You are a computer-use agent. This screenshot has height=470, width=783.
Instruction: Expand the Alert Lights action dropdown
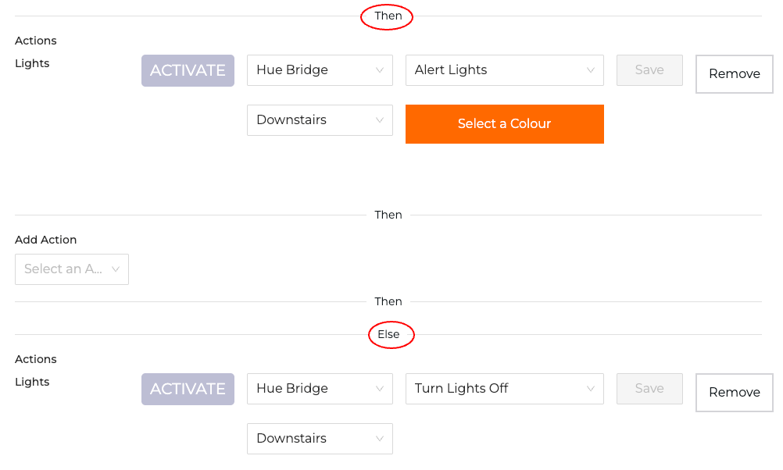(504, 70)
